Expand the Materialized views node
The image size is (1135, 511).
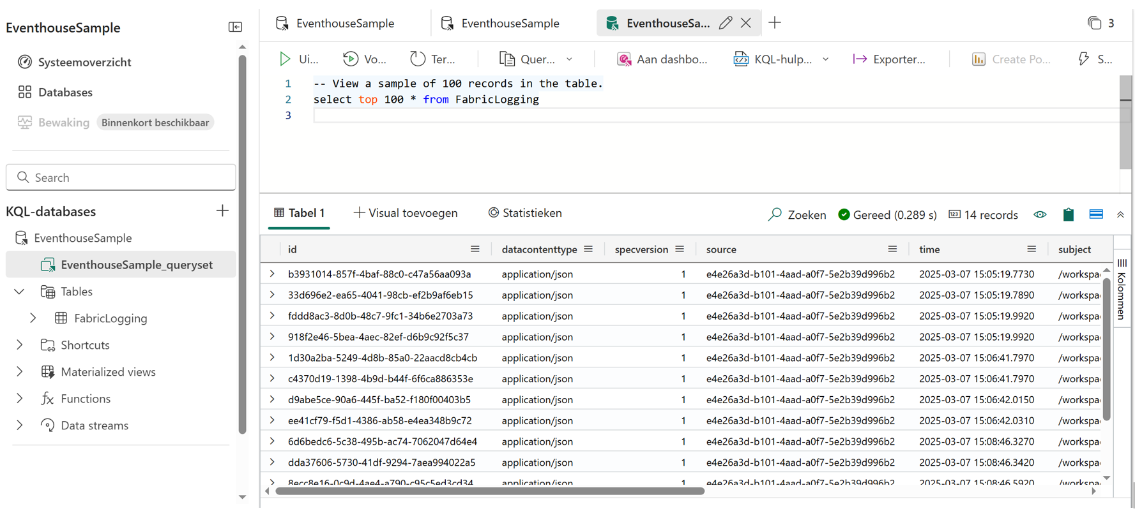(19, 372)
